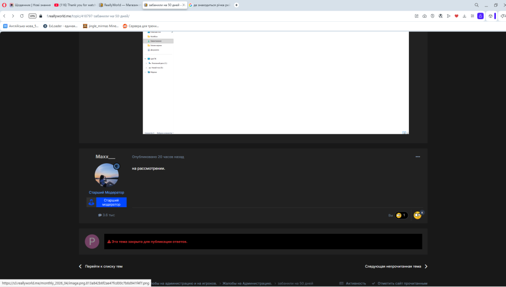This screenshot has width=506, height=287.
Task: Bookmark page with the red heart
Action: coord(456,16)
